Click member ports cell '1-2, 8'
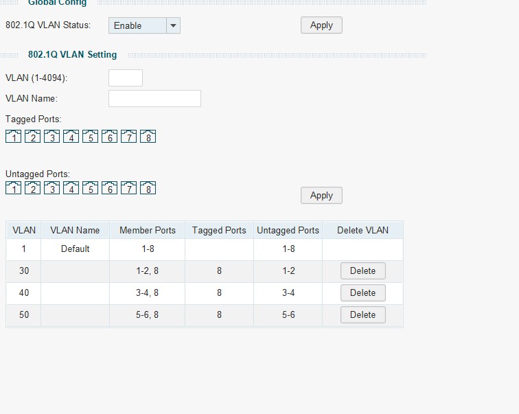 coord(148,271)
